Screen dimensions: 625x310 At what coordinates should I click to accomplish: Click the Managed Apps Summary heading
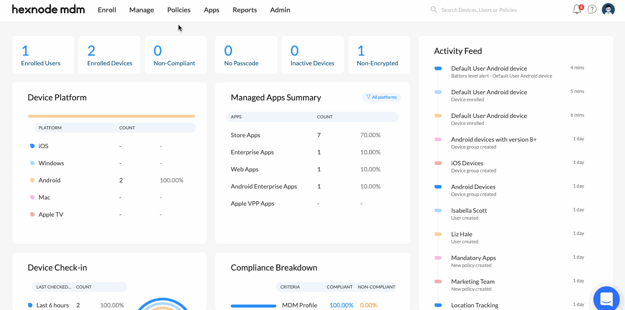pyautogui.click(x=276, y=97)
